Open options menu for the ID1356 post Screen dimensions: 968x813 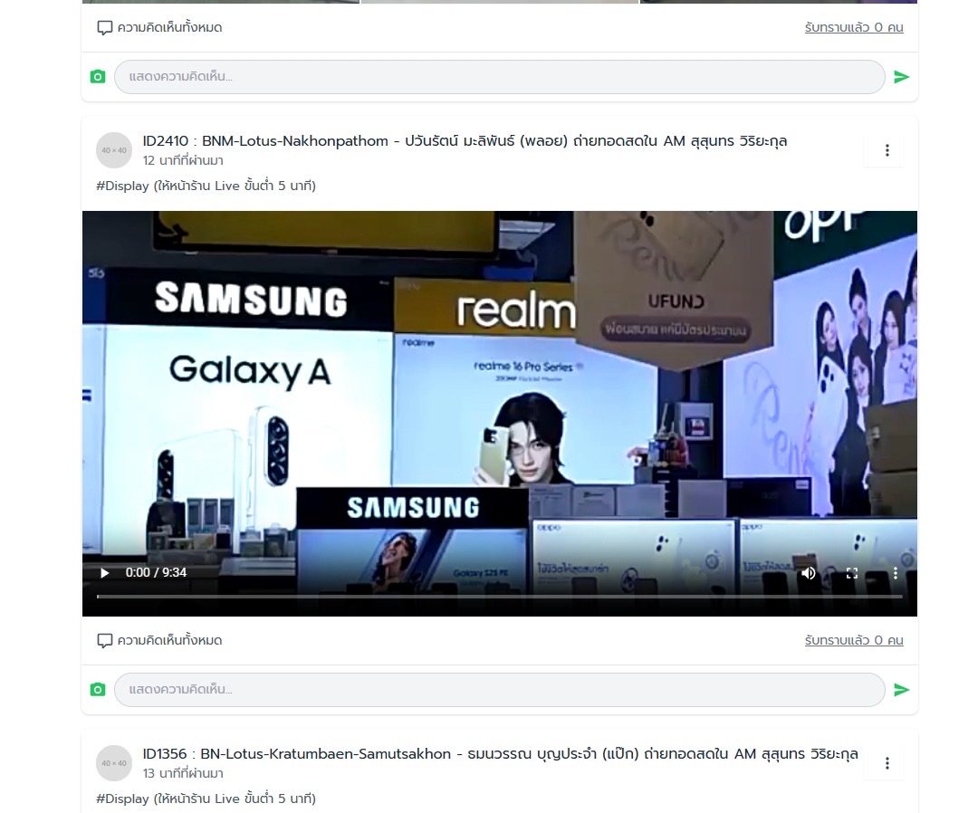point(887,763)
